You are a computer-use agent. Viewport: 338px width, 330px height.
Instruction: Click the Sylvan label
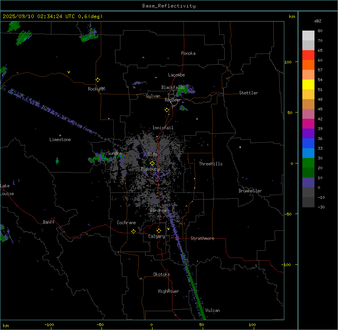(x=153, y=96)
